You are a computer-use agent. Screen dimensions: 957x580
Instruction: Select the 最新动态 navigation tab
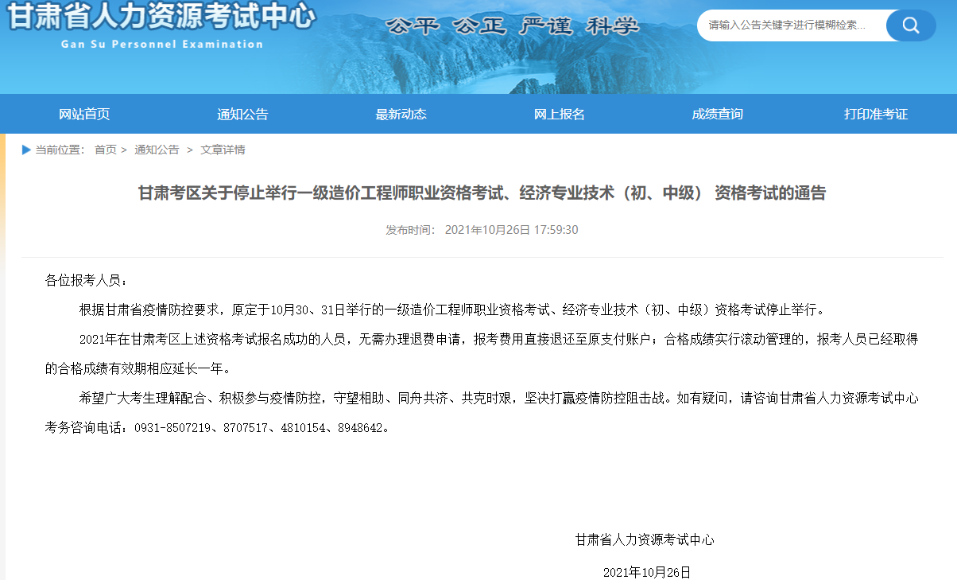[x=401, y=114]
